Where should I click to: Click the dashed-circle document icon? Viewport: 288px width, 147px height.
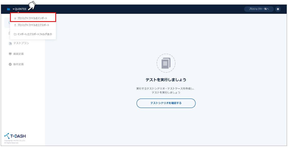pyautogui.click(x=166, y=63)
